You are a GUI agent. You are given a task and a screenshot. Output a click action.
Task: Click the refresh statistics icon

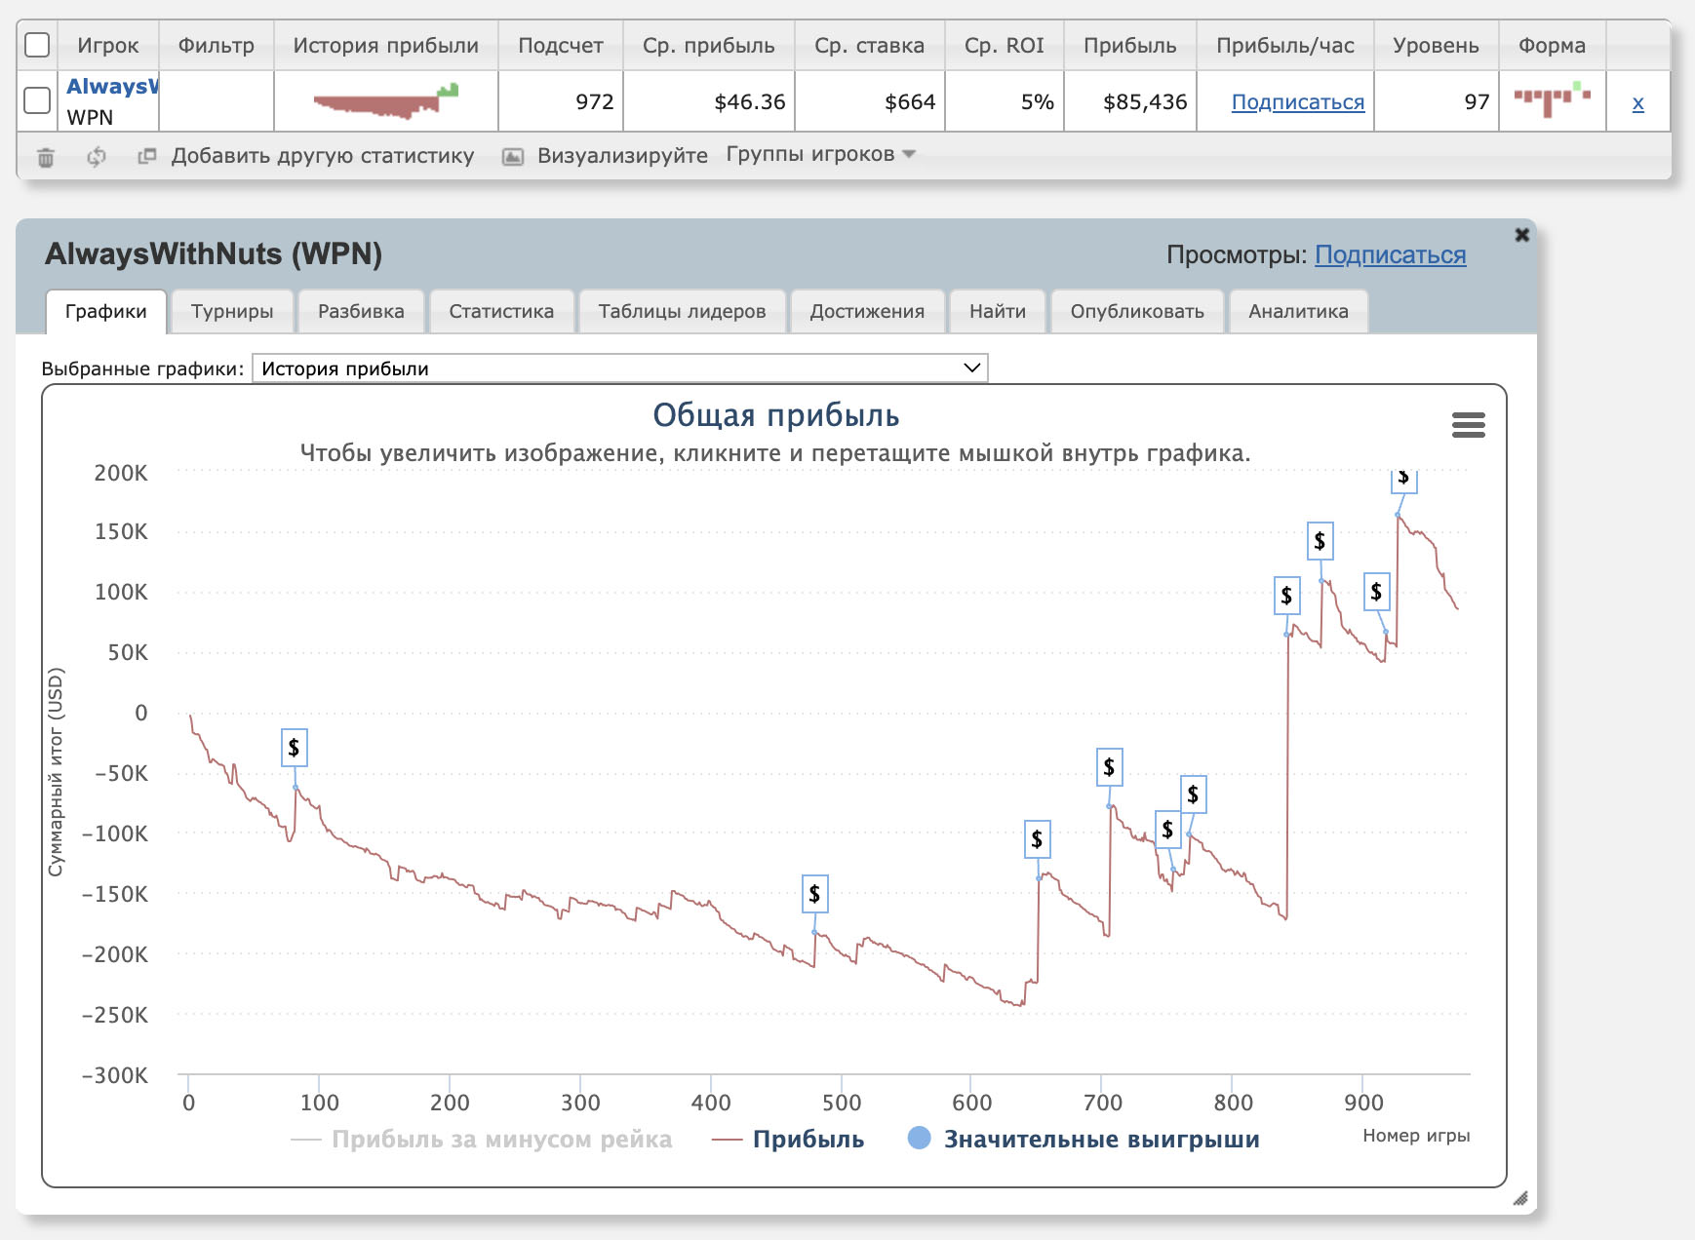96,157
